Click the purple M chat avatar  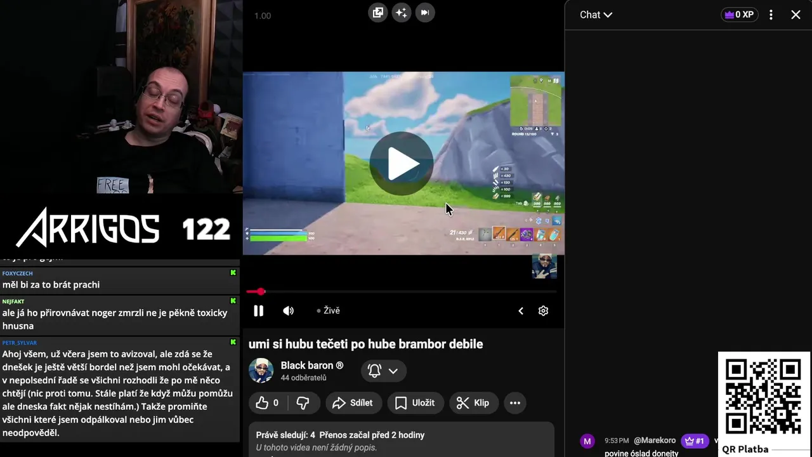coord(587,441)
